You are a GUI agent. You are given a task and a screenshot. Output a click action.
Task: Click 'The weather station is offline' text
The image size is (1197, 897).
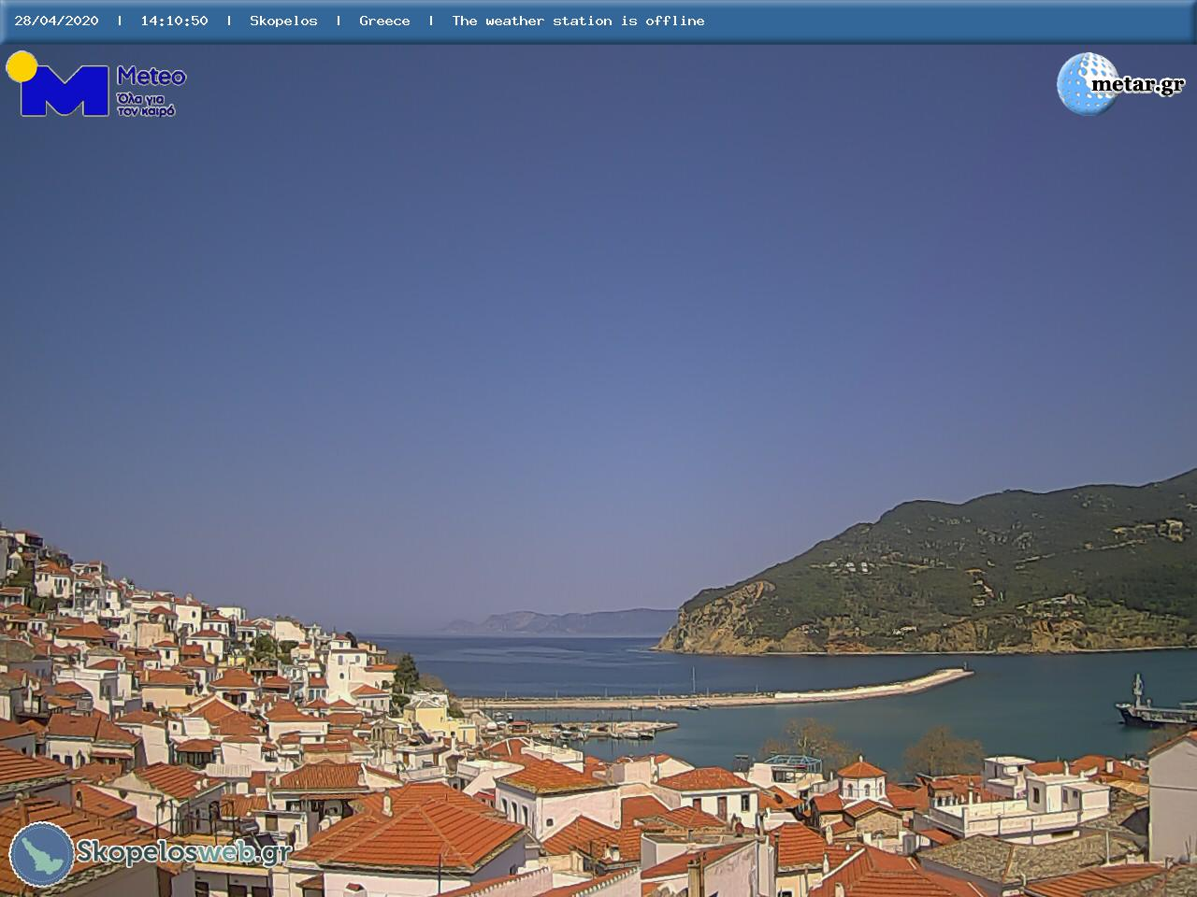pyautogui.click(x=578, y=21)
